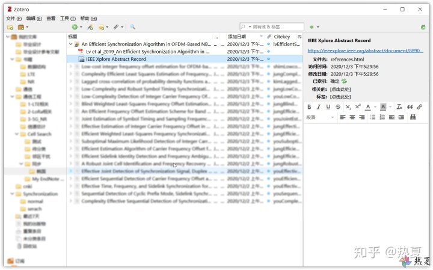Open the New Item dropdown arrow
Viewport: 433px width, 270px height.
point(81,27)
